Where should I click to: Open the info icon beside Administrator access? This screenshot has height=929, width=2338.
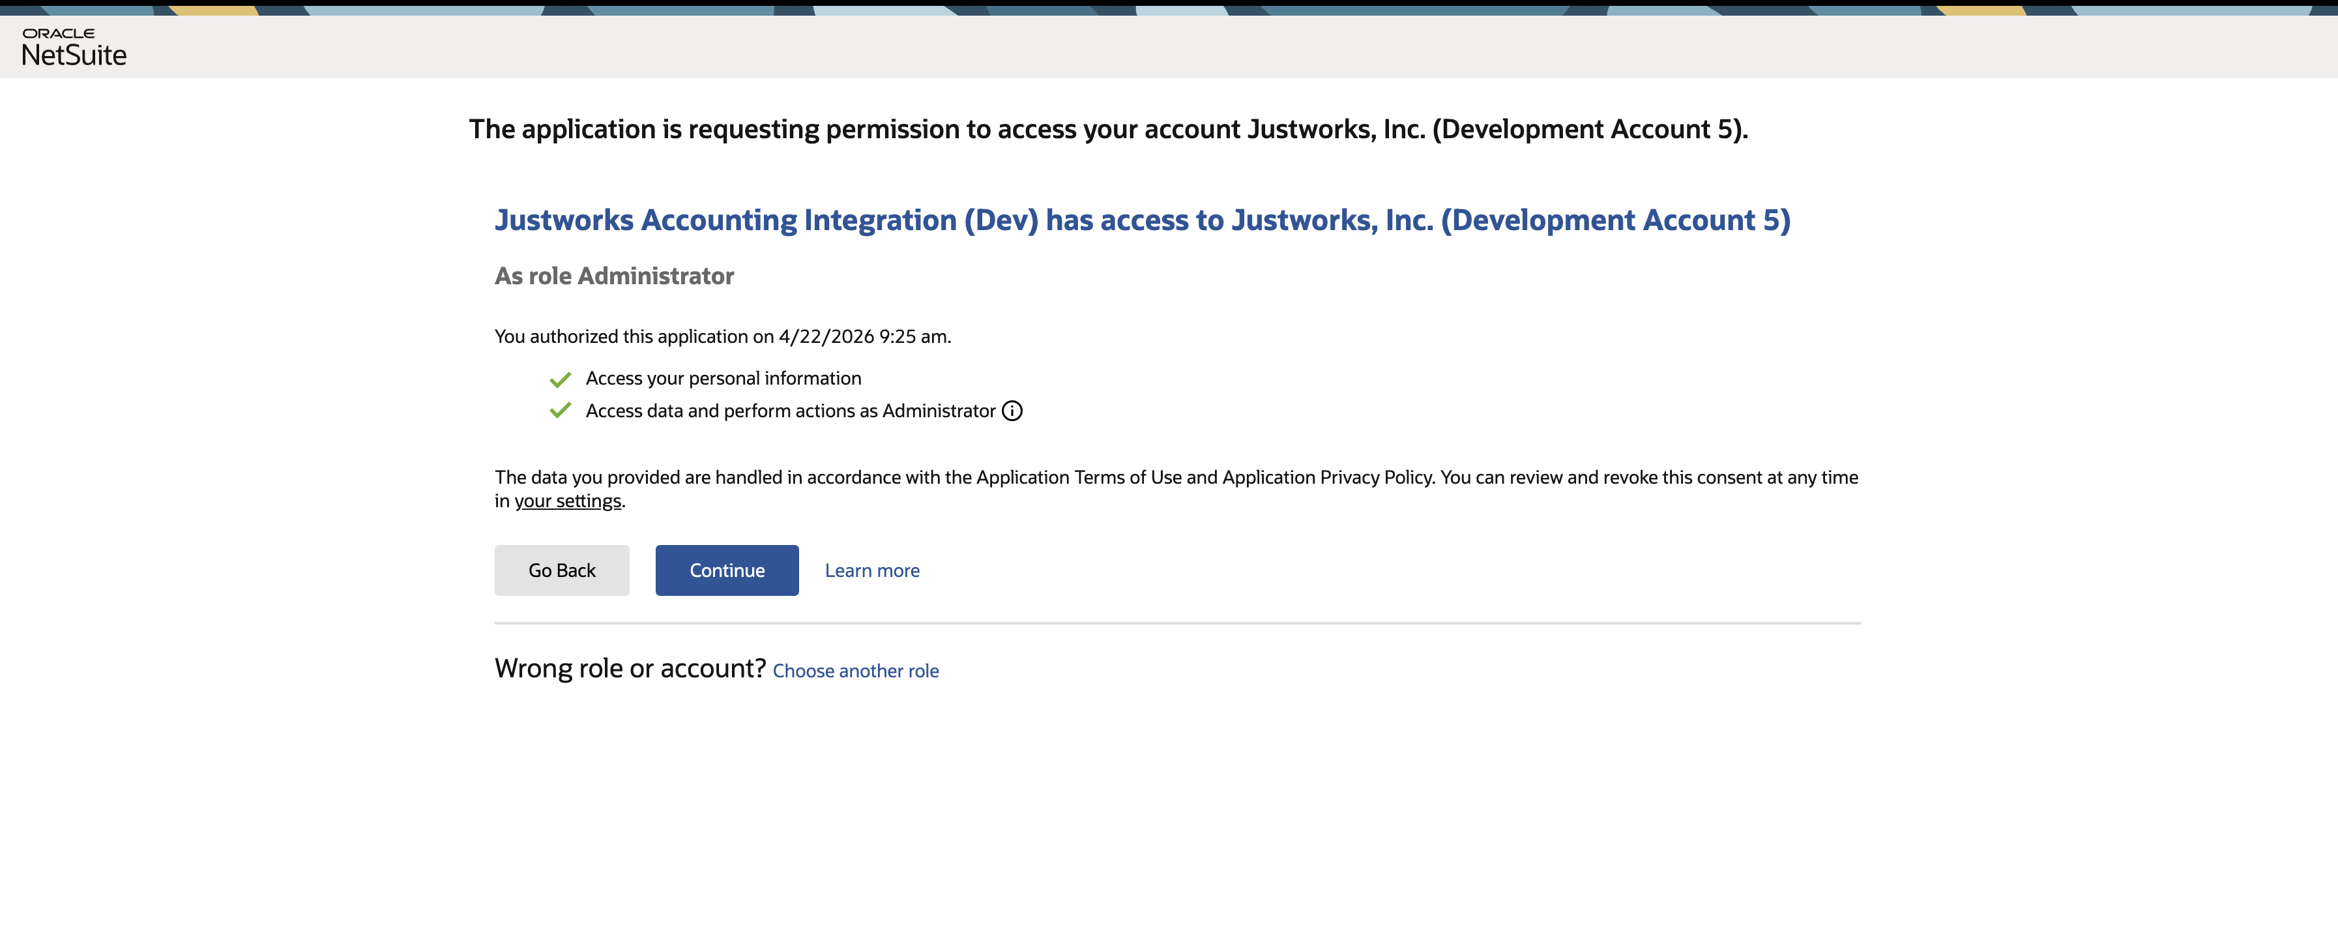click(1012, 411)
